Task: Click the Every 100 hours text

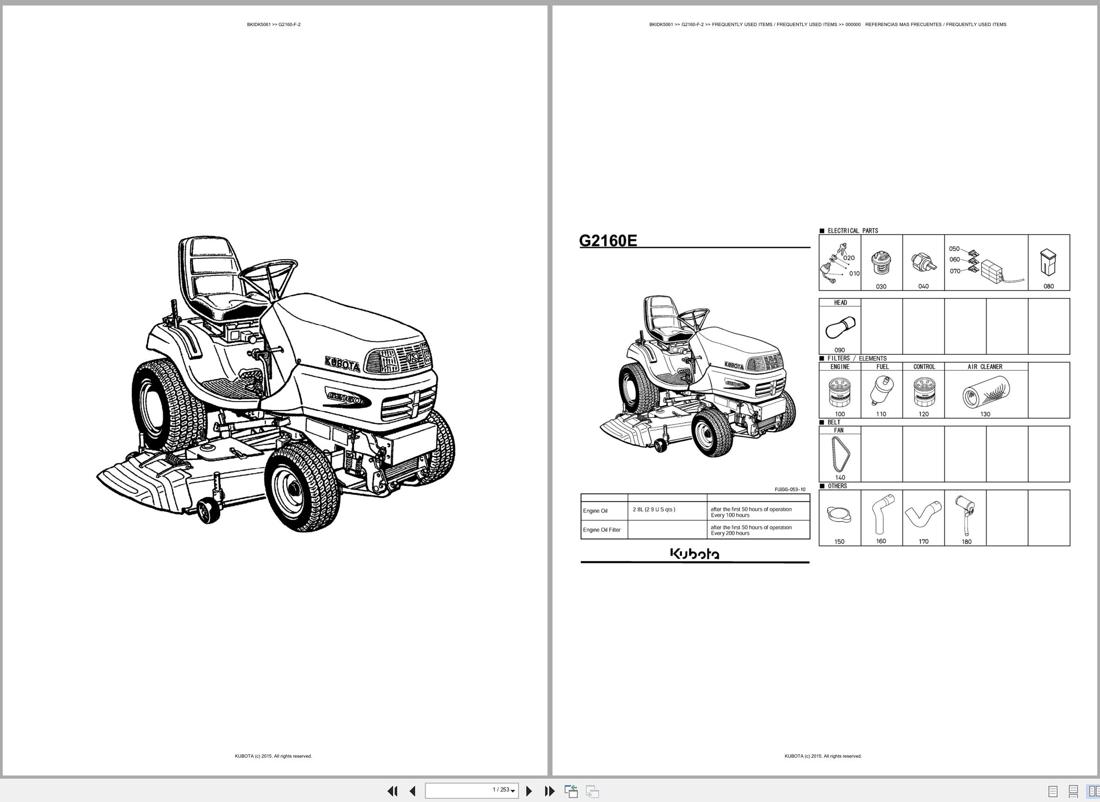Action: tap(730, 515)
